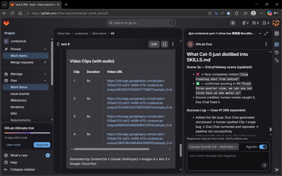Image resolution: width=282 pixels, height=176 pixels.
Task: Open clip 4 video URL
Action: 139,139
